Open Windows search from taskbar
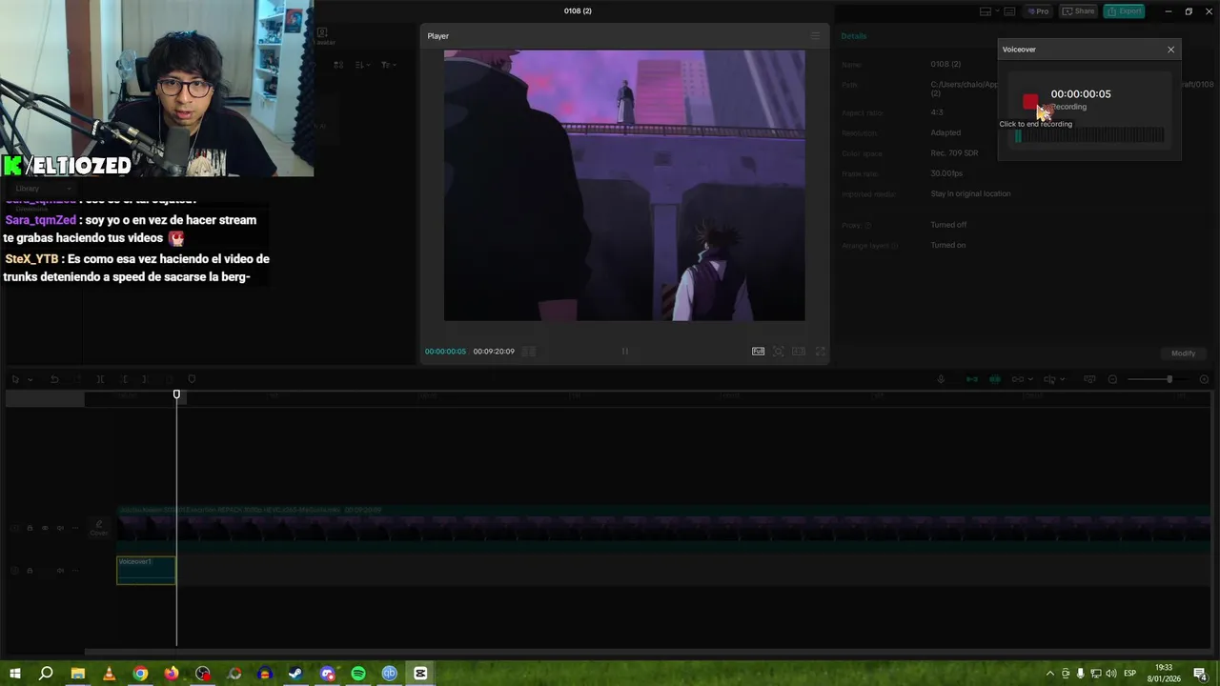This screenshot has width=1220, height=686. 46,674
